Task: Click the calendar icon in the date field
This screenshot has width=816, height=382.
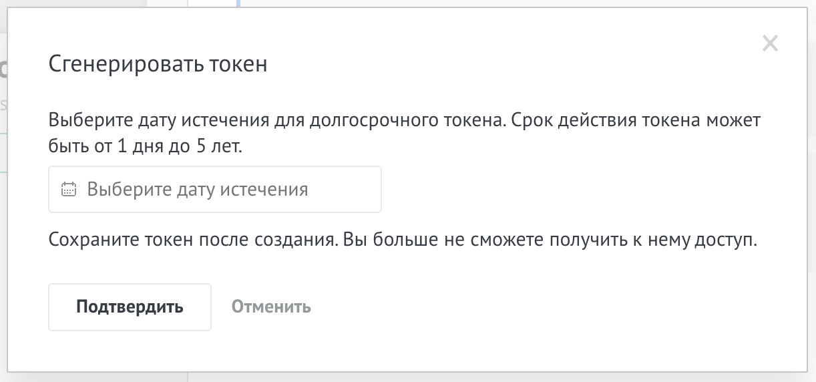Action: point(69,190)
